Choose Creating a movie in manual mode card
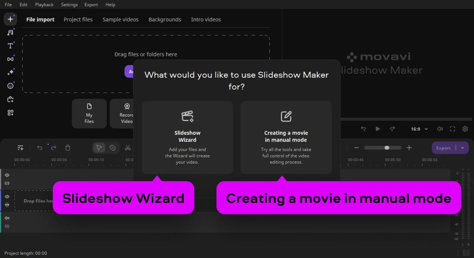Screen dimensions: 474x258 [x=286, y=138]
